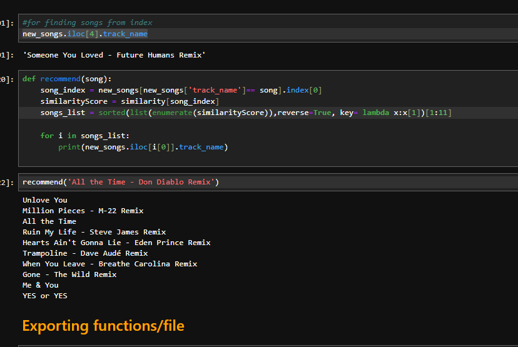Click the 'Exporting functions/file' heading
The width and height of the screenshot is (518, 347).
(103, 326)
